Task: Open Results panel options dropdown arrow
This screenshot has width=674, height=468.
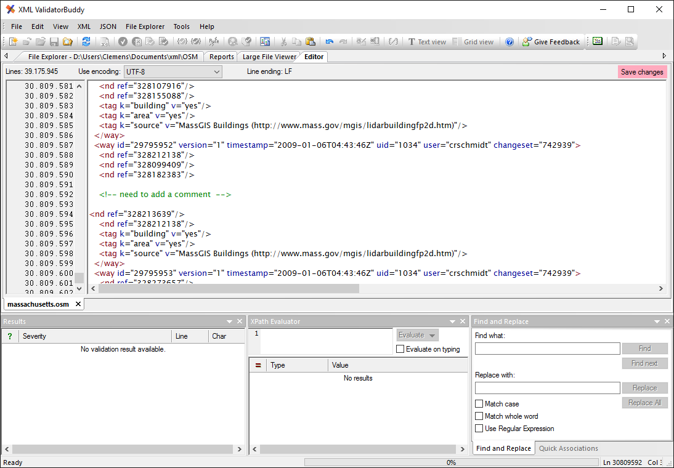Action: click(x=230, y=321)
